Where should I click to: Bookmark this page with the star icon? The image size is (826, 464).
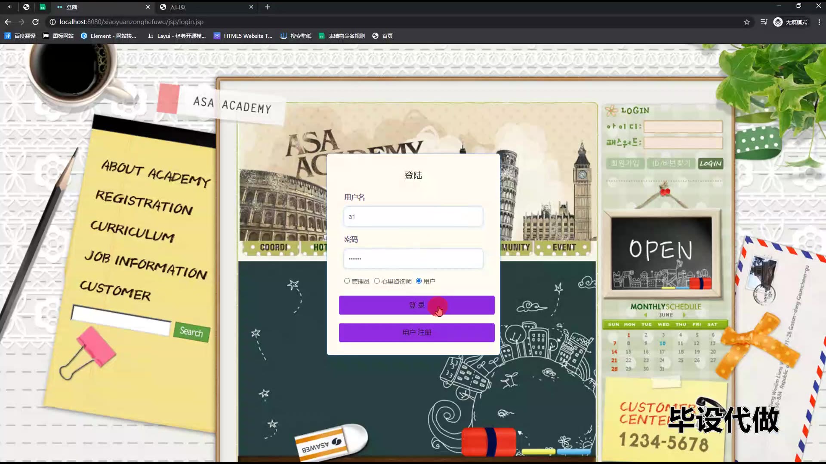[x=747, y=22]
